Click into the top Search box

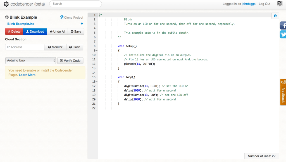tap(75, 4)
